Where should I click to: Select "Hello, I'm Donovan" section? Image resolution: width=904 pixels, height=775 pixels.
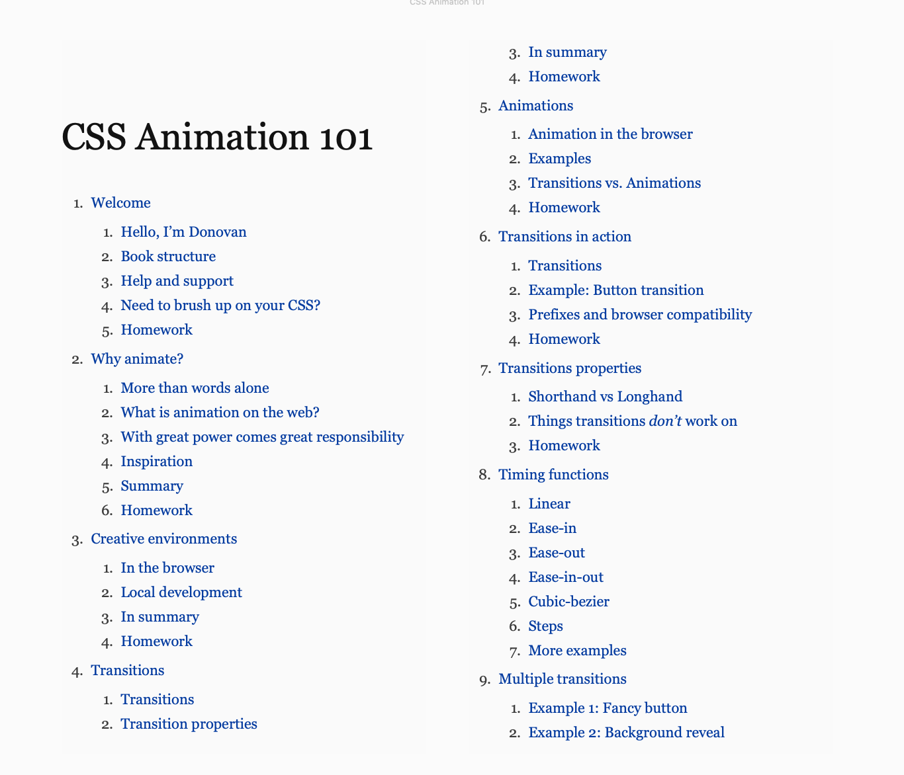coord(183,231)
